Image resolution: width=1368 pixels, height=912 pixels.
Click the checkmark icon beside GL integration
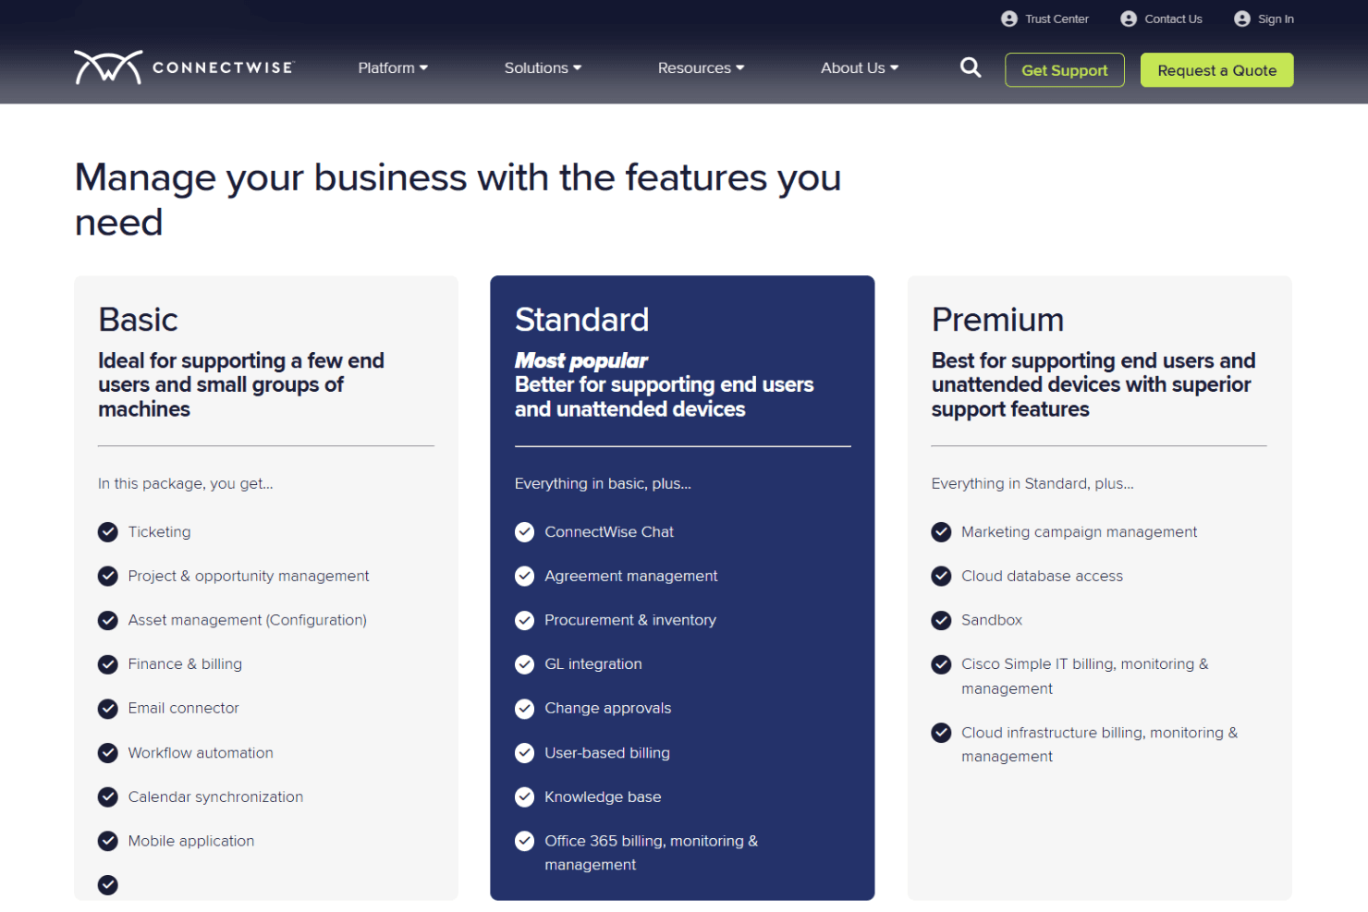pos(525,664)
